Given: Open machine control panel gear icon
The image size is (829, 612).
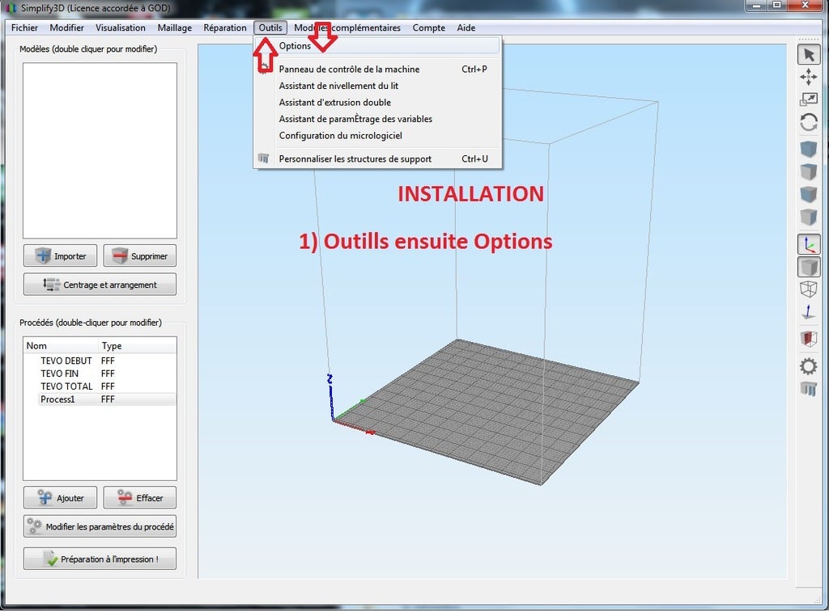Looking at the screenshot, I should [x=809, y=366].
